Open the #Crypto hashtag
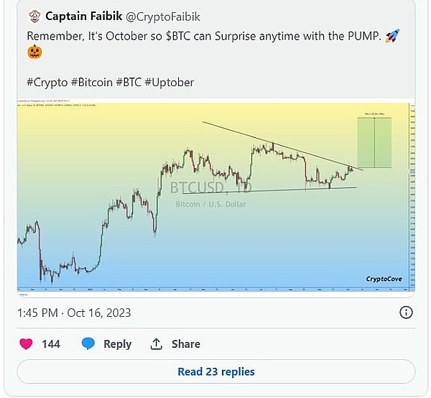This screenshot has width=431, height=398. 49,83
